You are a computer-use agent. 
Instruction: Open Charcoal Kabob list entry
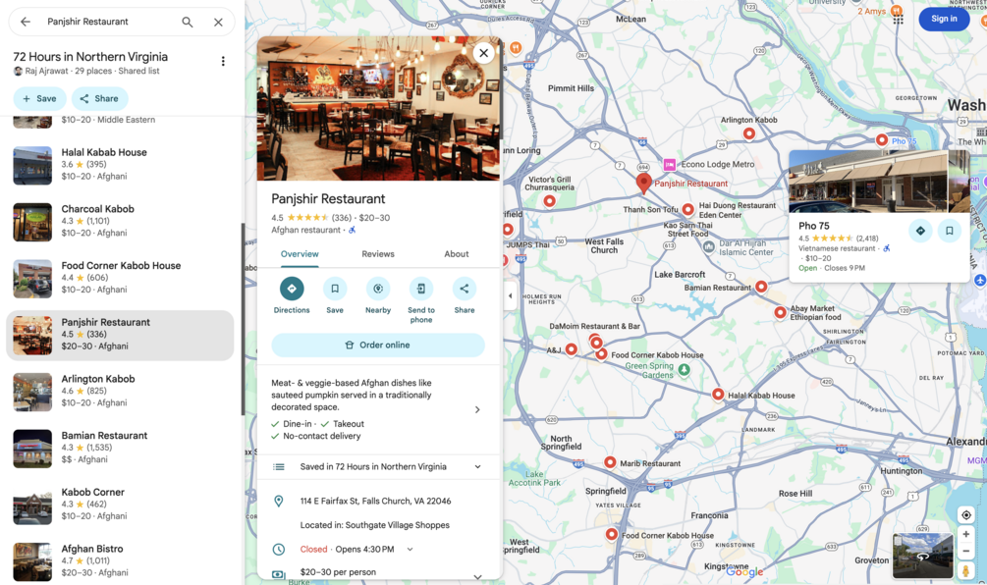pyautogui.click(x=120, y=222)
